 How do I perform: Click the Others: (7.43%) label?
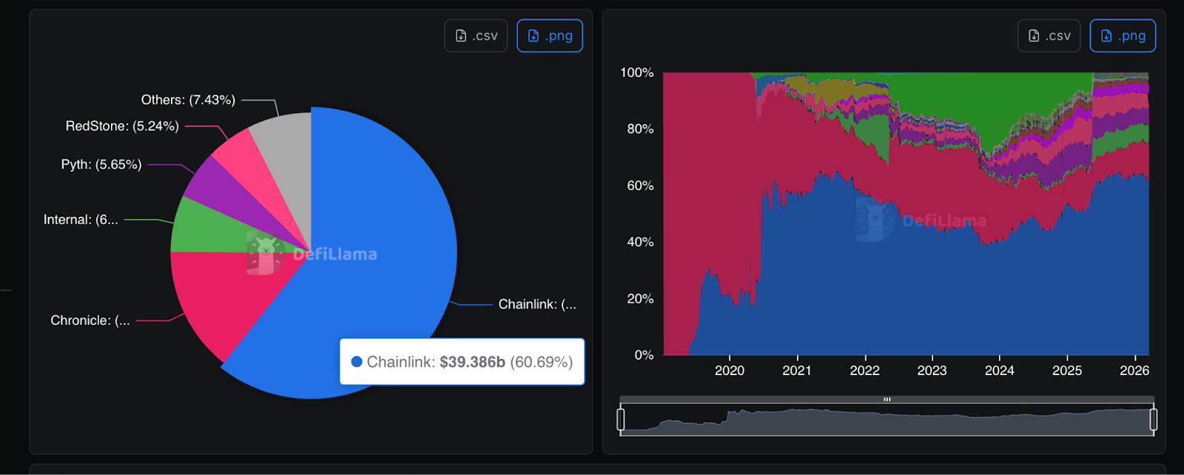(x=188, y=100)
